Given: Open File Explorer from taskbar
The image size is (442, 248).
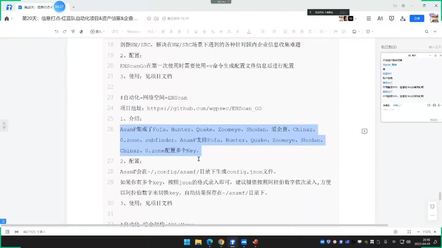Looking at the screenshot, I should point(198,242).
